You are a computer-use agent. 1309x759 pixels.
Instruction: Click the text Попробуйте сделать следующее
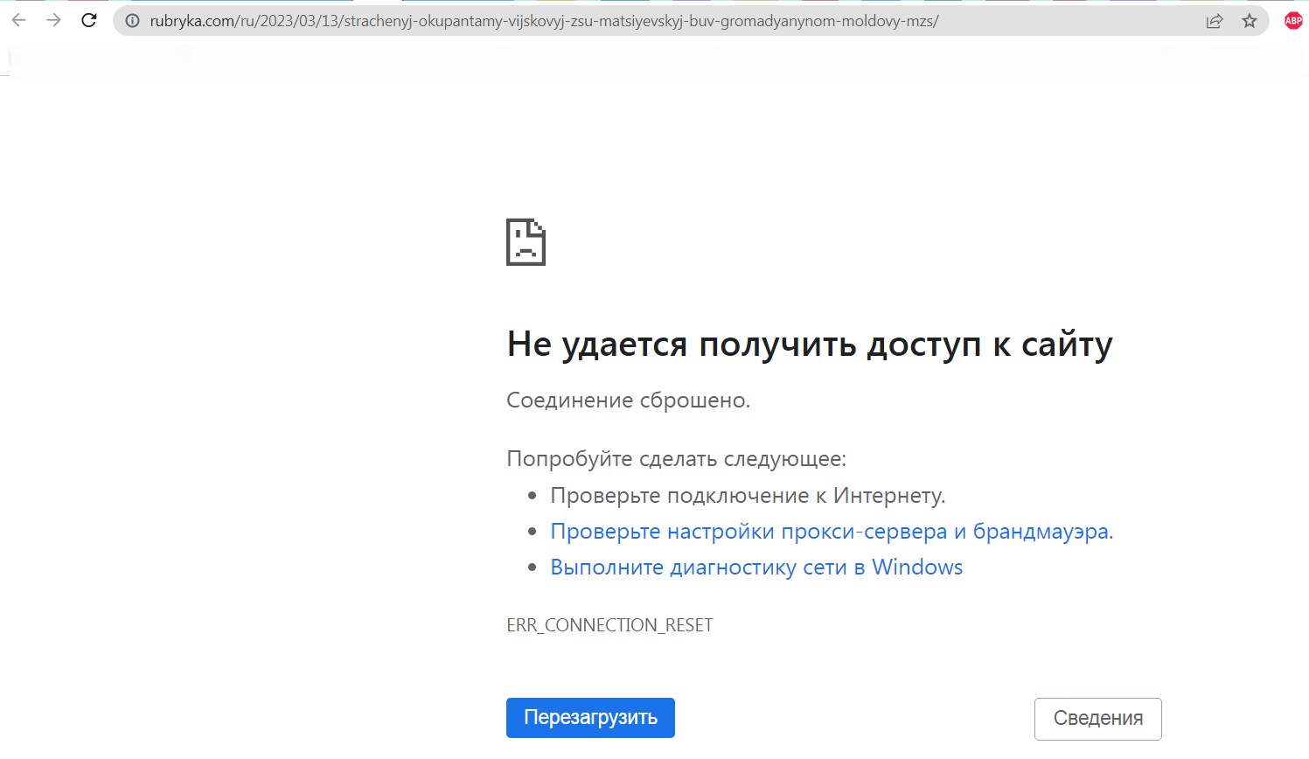[676, 459]
